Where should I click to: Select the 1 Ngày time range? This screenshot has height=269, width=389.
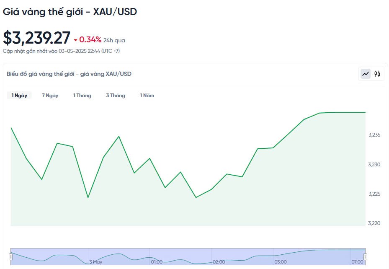click(19, 96)
